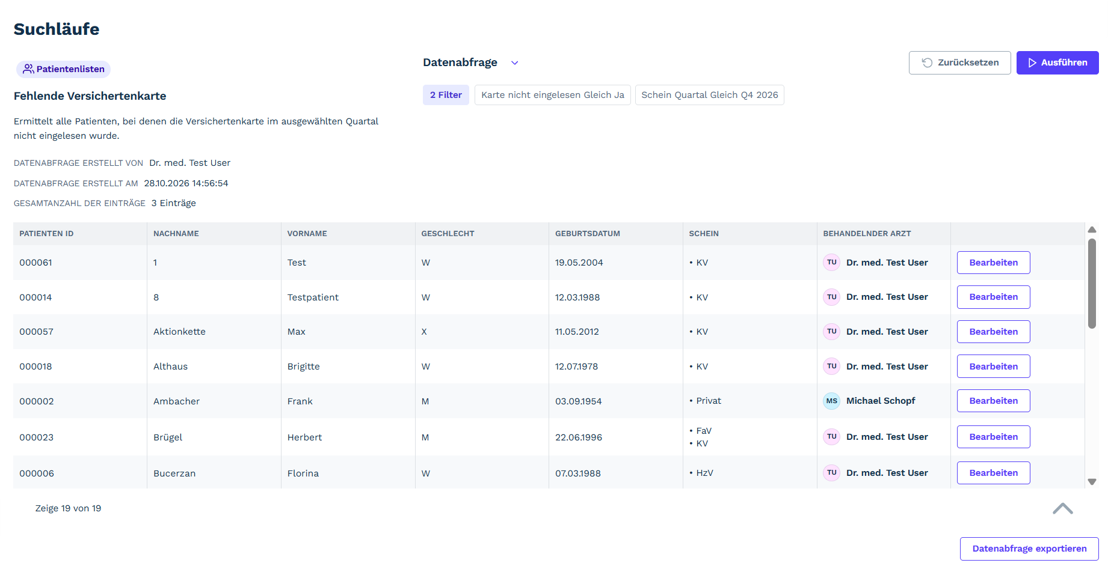Click the HzV Schein entry

click(704, 473)
